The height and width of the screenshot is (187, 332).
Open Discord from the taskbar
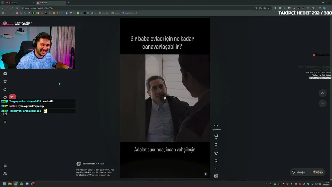tap(27, 184)
